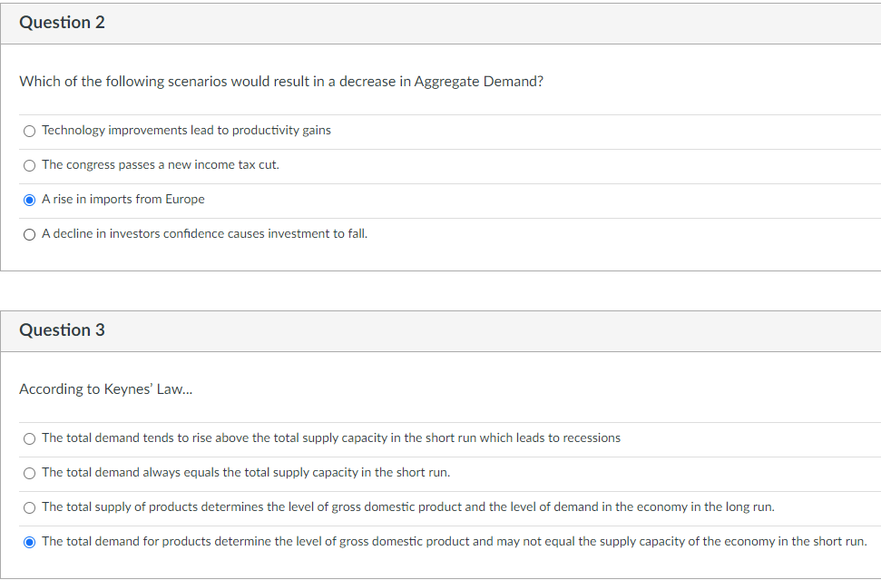The image size is (881, 580).
Task: Click the 'Question 3' heading
Action: coord(62,330)
